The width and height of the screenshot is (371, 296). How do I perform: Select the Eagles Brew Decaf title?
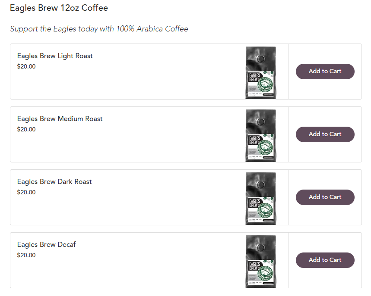click(46, 245)
